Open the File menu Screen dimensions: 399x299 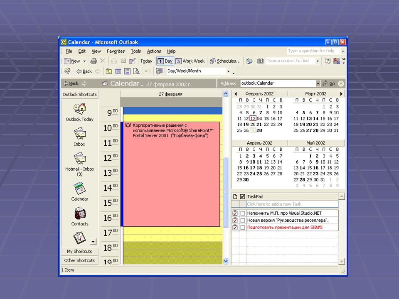click(69, 51)
